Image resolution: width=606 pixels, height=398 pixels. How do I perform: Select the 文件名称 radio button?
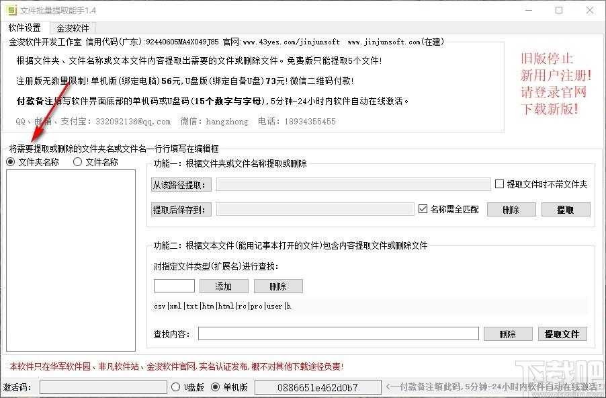click(x=95, y=162)
